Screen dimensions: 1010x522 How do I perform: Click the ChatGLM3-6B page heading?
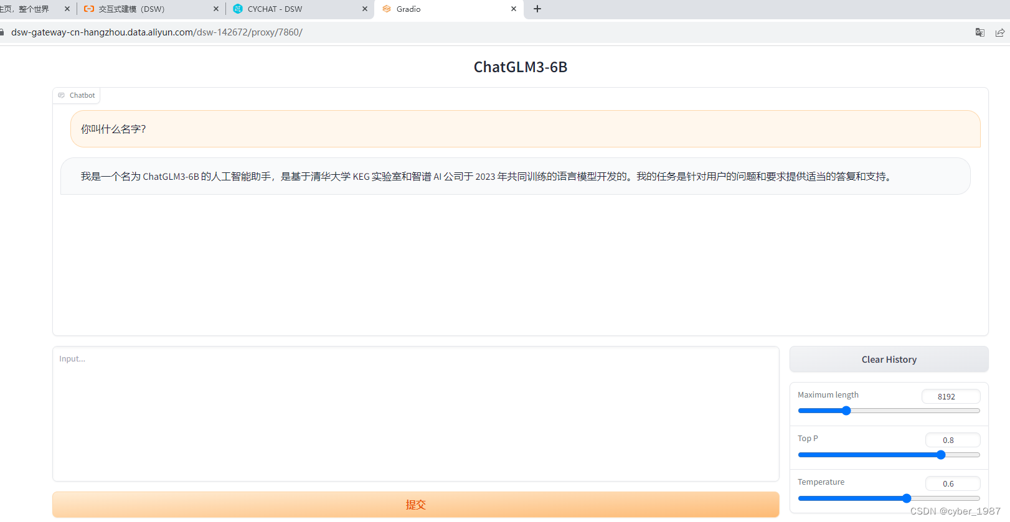(521, 67)
